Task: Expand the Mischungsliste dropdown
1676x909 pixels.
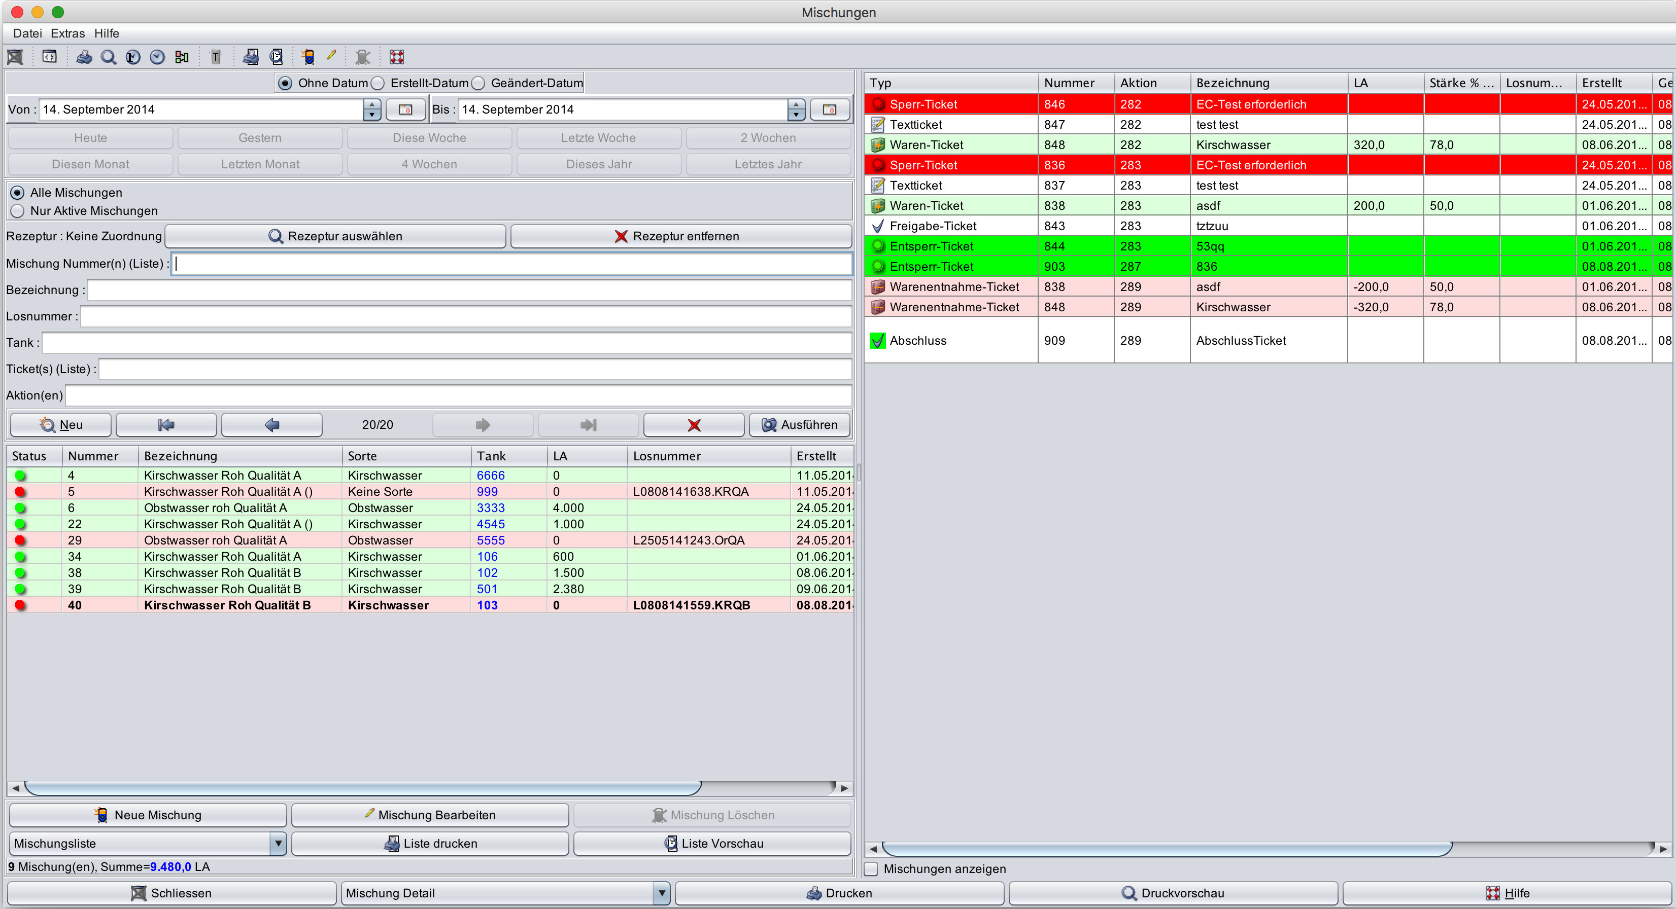Action: click(x=278, y=843)
